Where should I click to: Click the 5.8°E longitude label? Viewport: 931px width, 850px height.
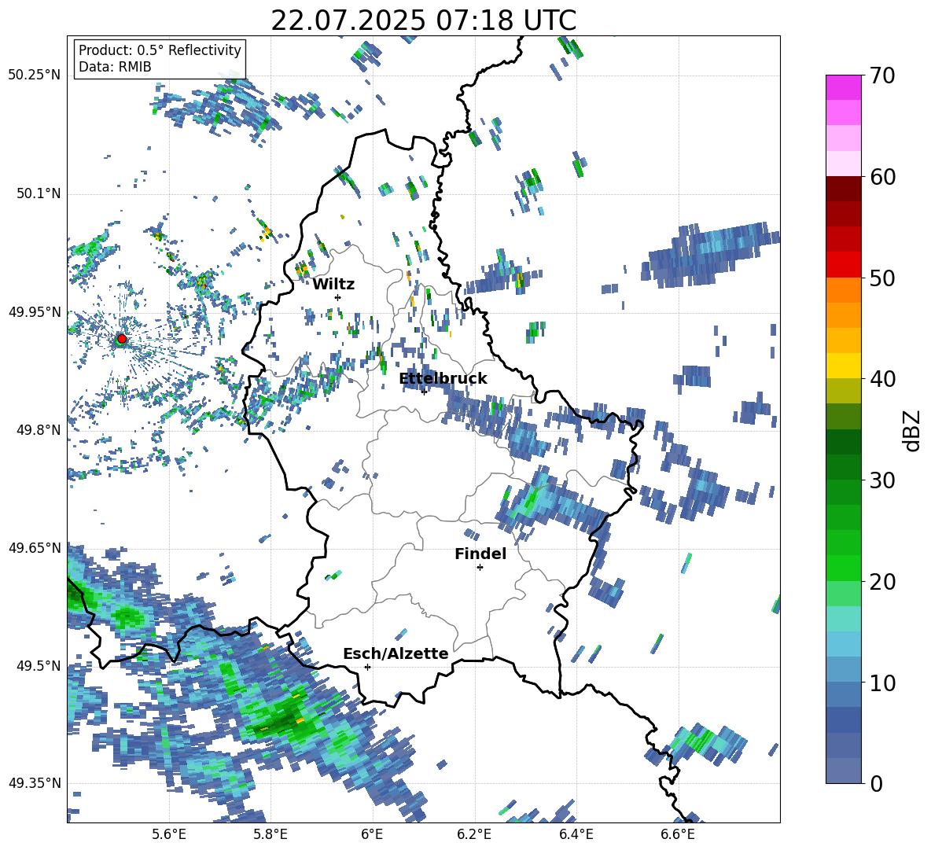[x=270, y=834]
